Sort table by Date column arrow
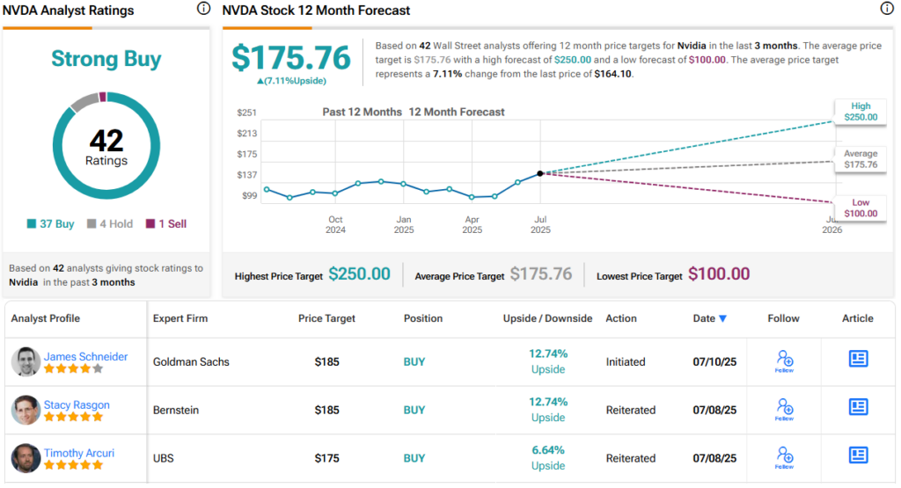 pos(723,318)
